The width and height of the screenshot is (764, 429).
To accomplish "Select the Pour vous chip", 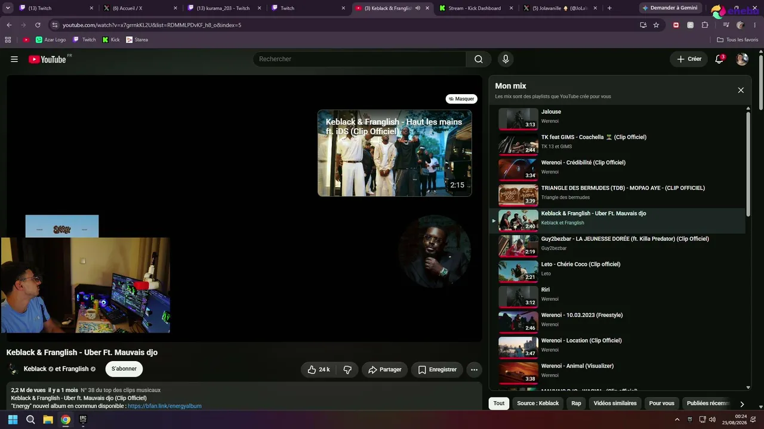I will coord(661,403).
